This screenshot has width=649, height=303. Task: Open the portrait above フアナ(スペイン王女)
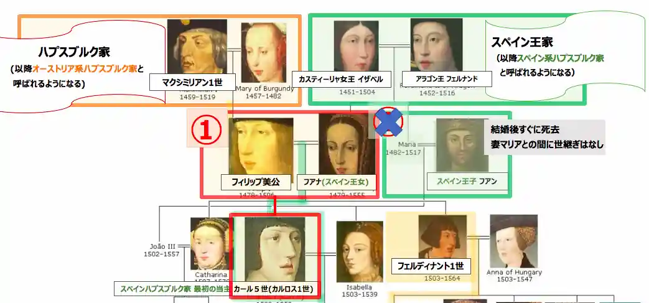347,144
